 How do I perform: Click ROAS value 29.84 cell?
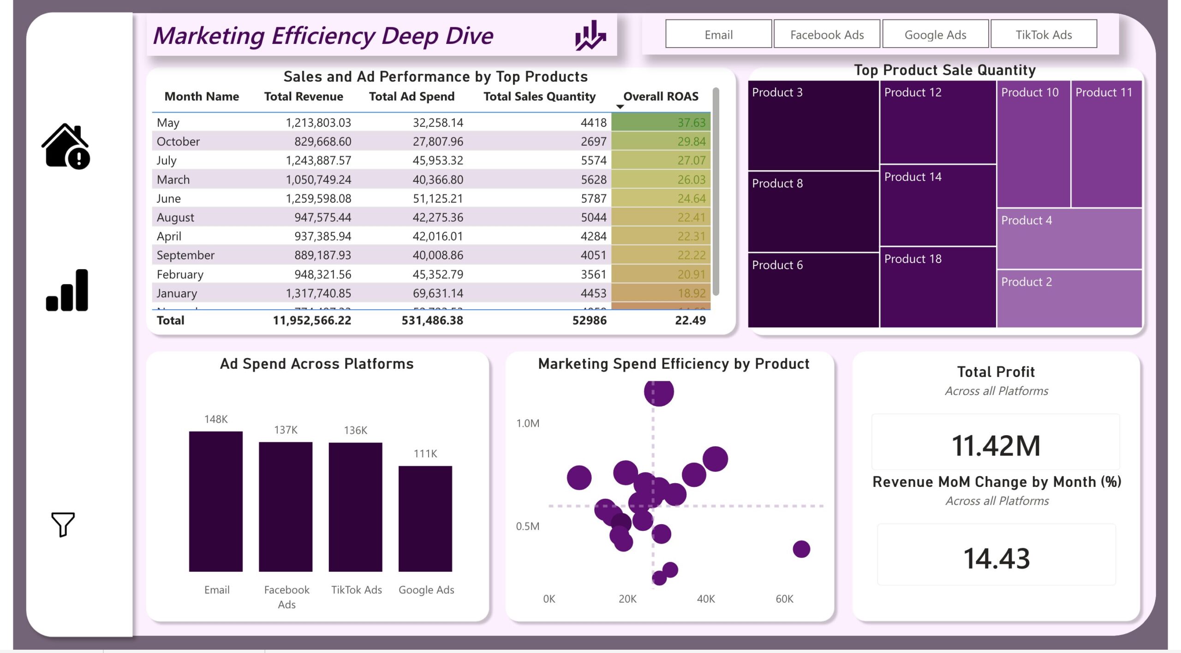661,141
